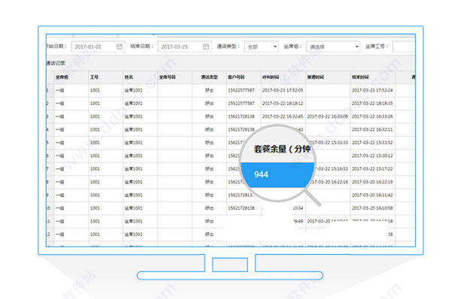Select the highlighted 944 package balance cell
This screenshot has height=299, width=451.
click(x=277, y=174)
